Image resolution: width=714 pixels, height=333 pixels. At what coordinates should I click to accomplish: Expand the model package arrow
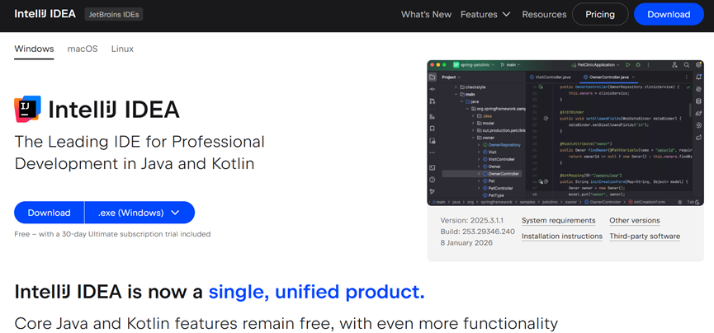point(473,124)
